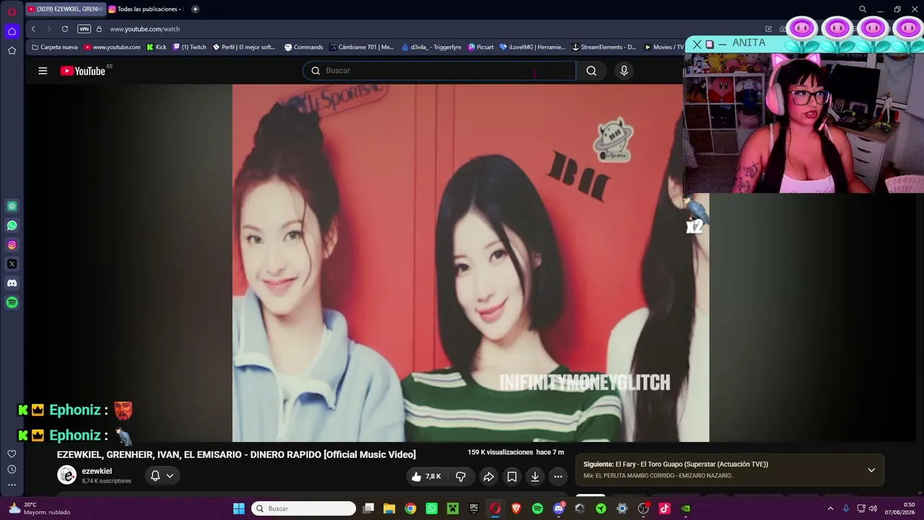Go to the YouTube home logo
Viewport: 924px width, 520px height.
pos(83,71)
